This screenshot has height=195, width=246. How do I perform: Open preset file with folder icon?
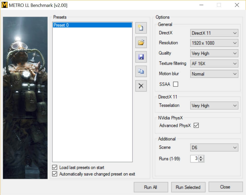click(x=141, y=42)
